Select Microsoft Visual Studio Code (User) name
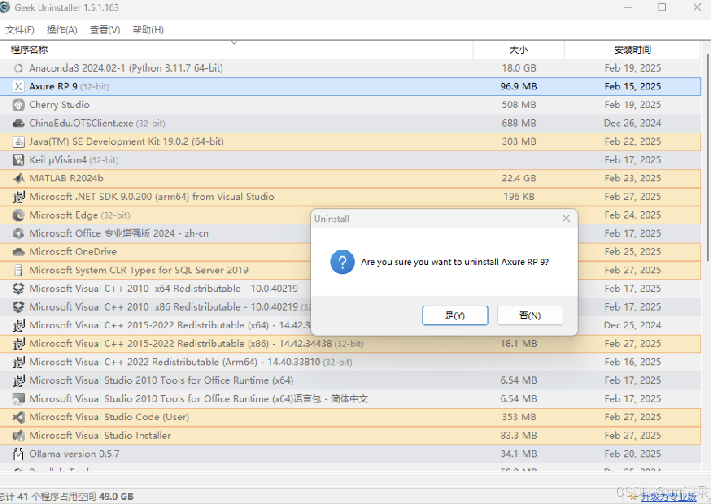Viewport: 711px width, 504px height. [x=109, y=417]
